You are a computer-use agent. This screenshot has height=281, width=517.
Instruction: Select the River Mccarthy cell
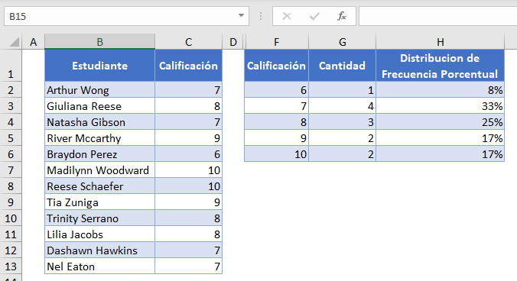[100, 138]
